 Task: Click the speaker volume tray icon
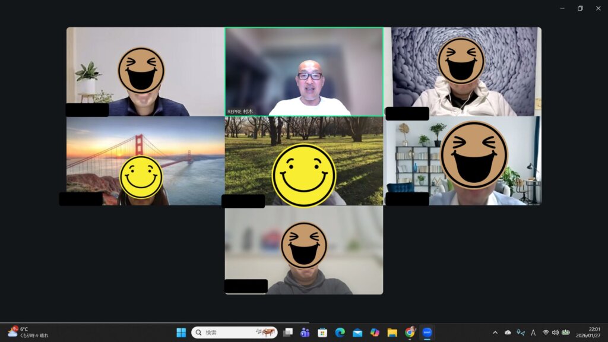(x=555, y=332)
